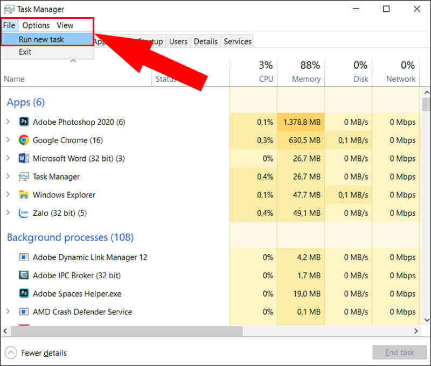
Task: Click the Adobe IPC Broker icon
Action: click(x=24, y=275)
